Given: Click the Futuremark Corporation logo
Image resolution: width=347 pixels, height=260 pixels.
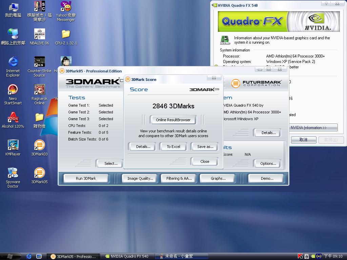Looking at the screenshot, I should coord(257,83).
